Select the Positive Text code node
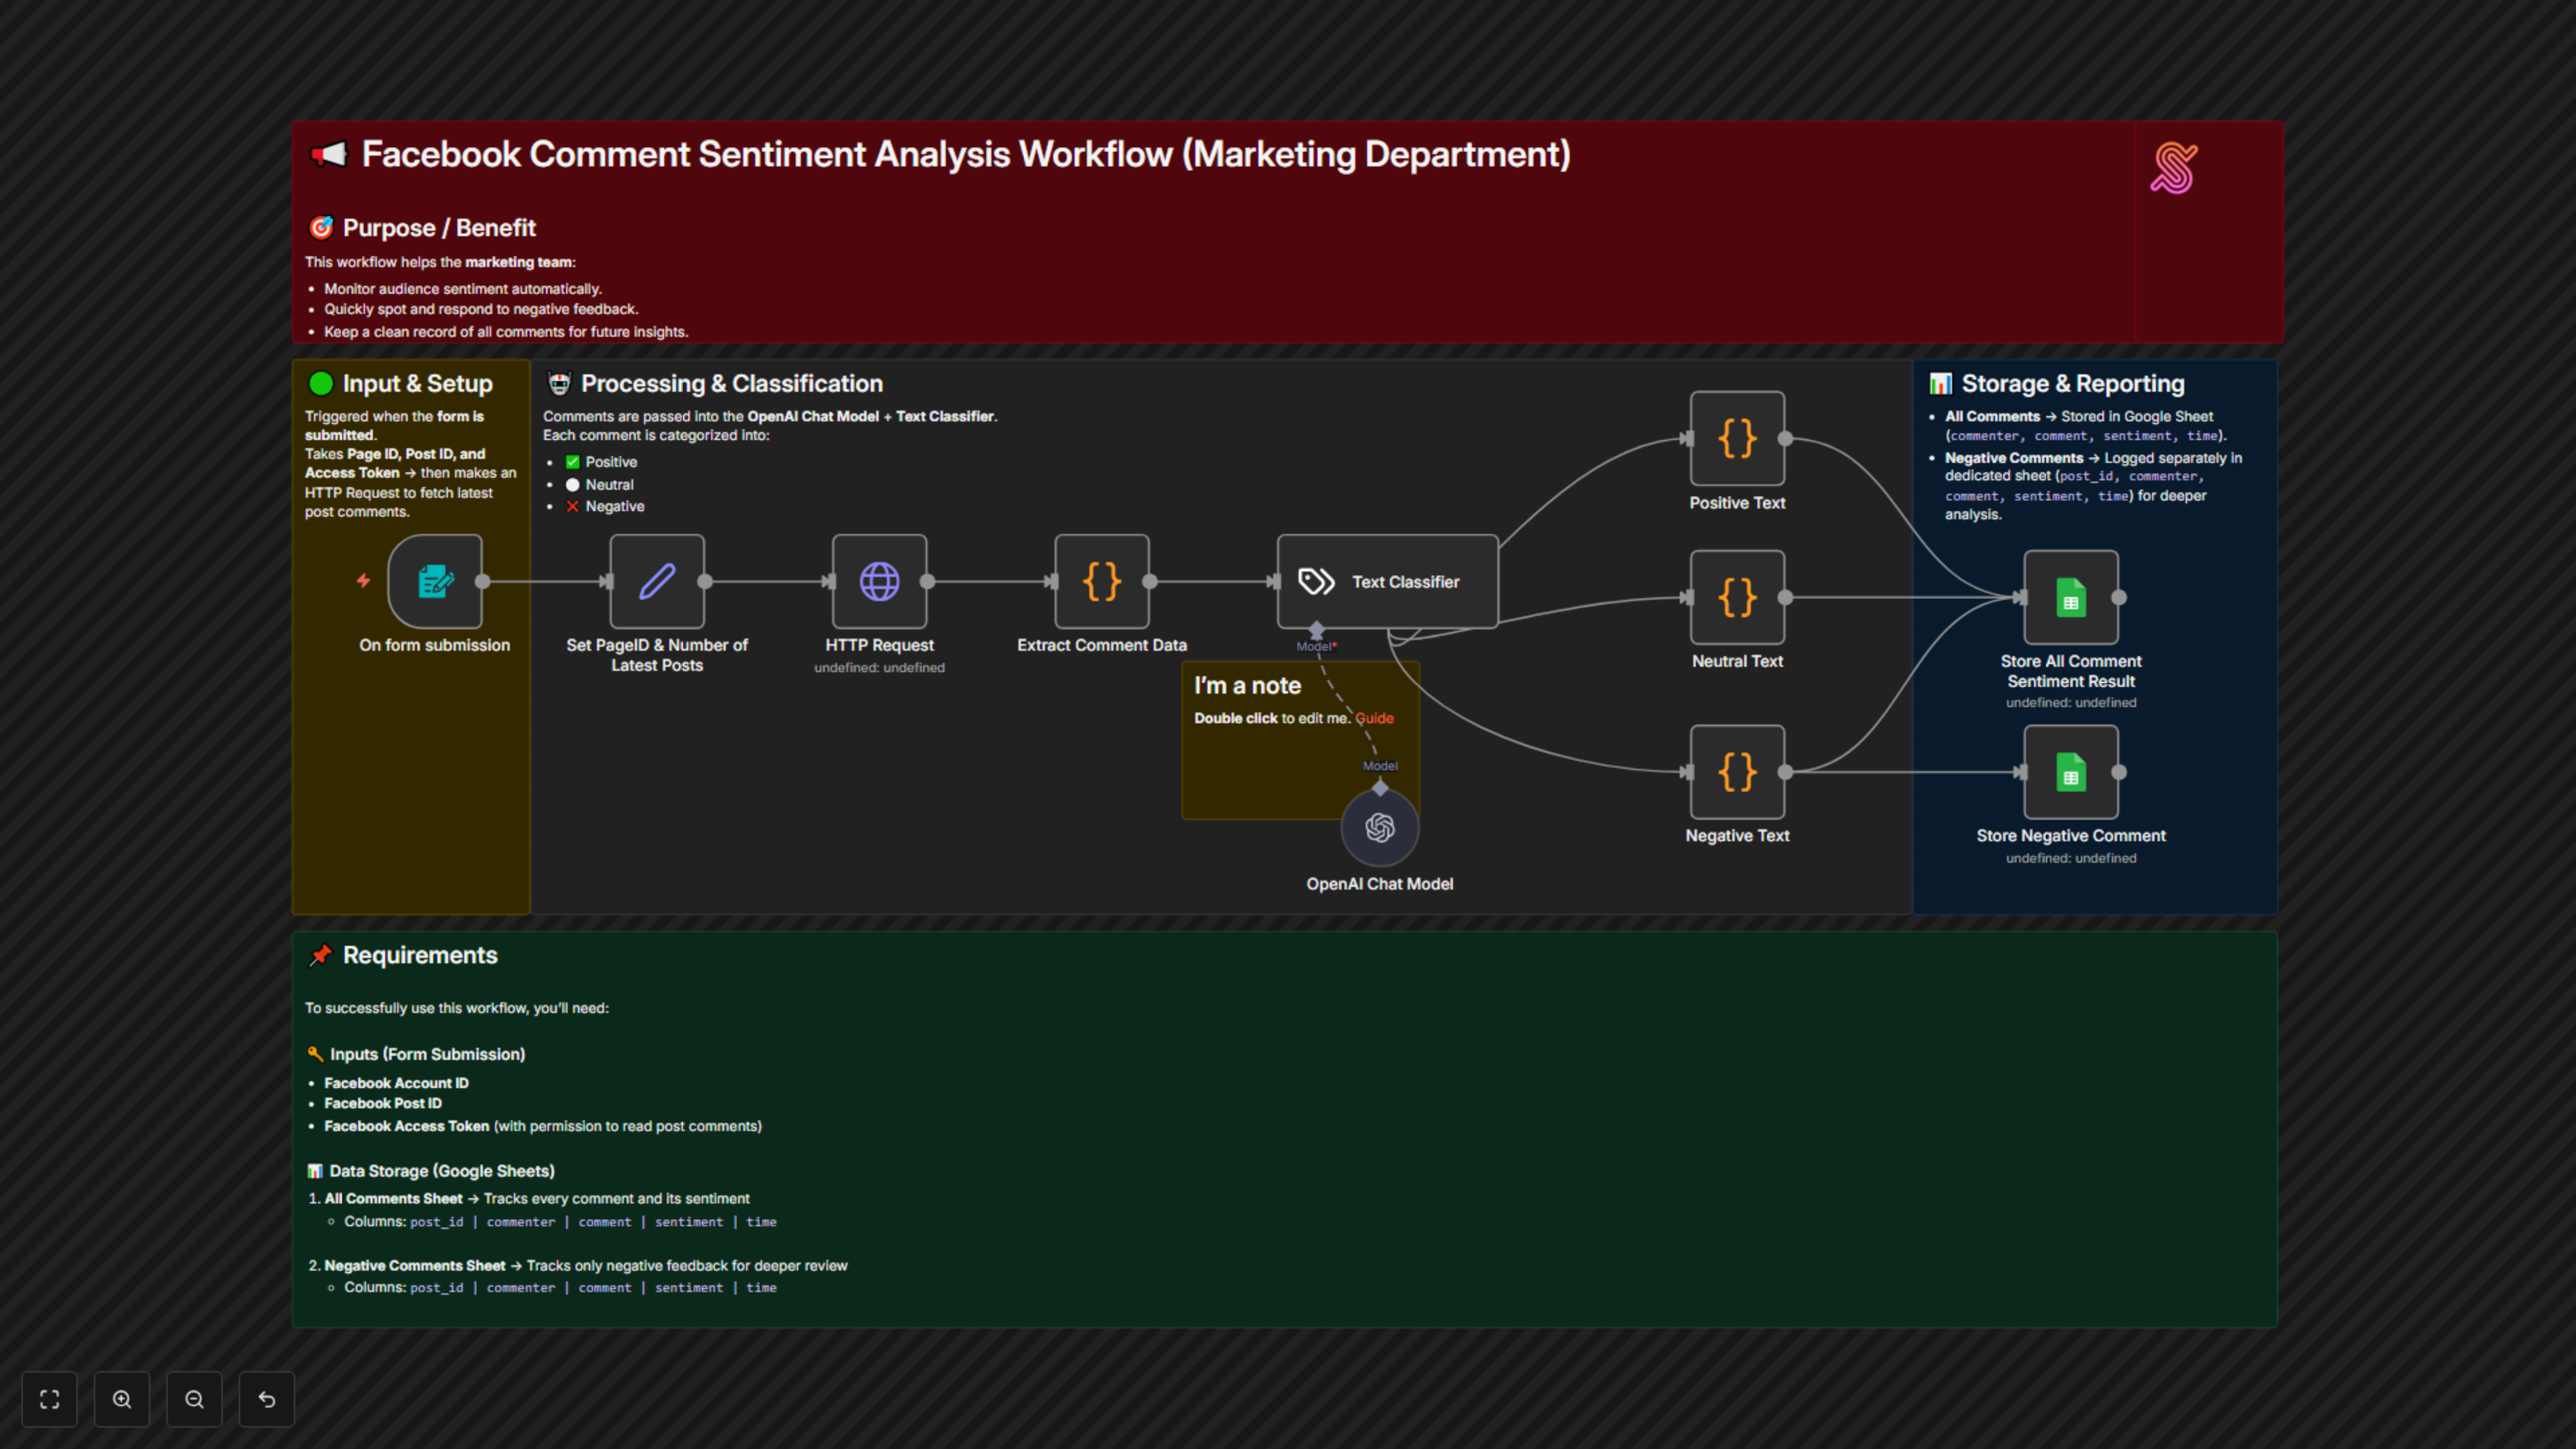The width and height of the screenshot is (2576, 1449). 1737,438
